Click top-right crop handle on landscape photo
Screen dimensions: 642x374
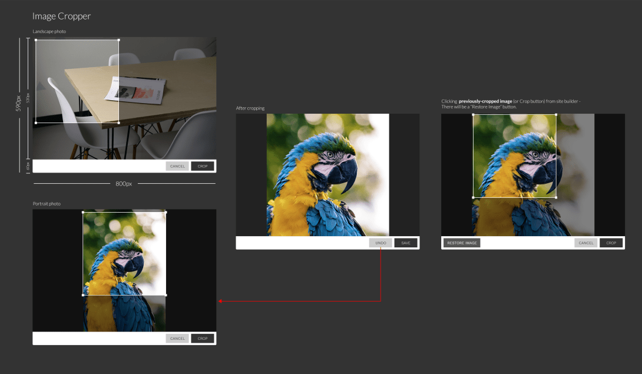coord(119,40)
